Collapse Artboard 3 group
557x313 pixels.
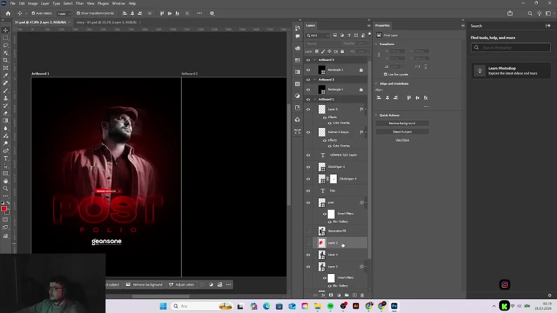[315, 60]
